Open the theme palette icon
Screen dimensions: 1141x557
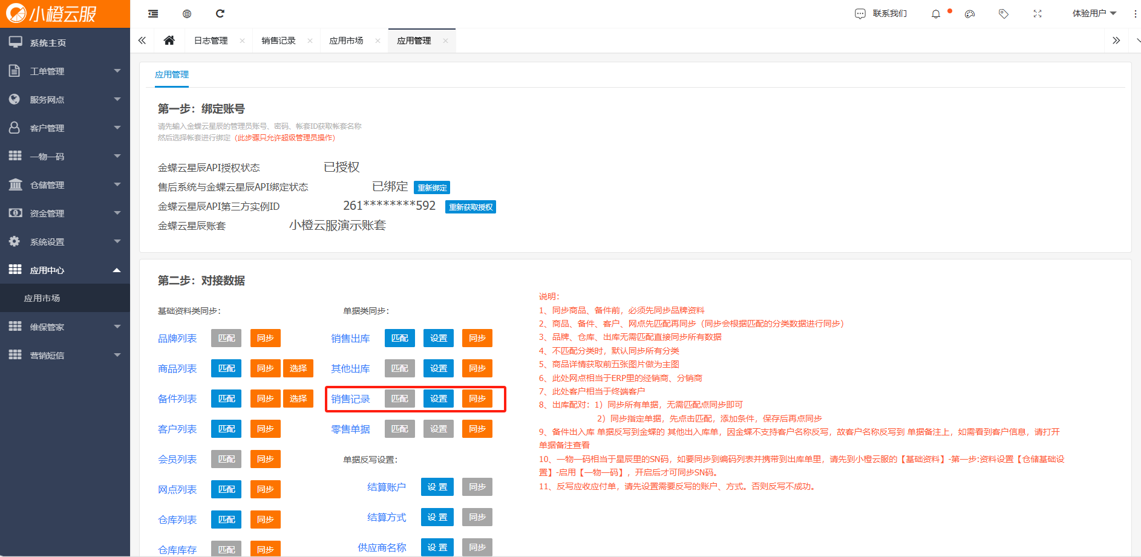pos(970,14)
